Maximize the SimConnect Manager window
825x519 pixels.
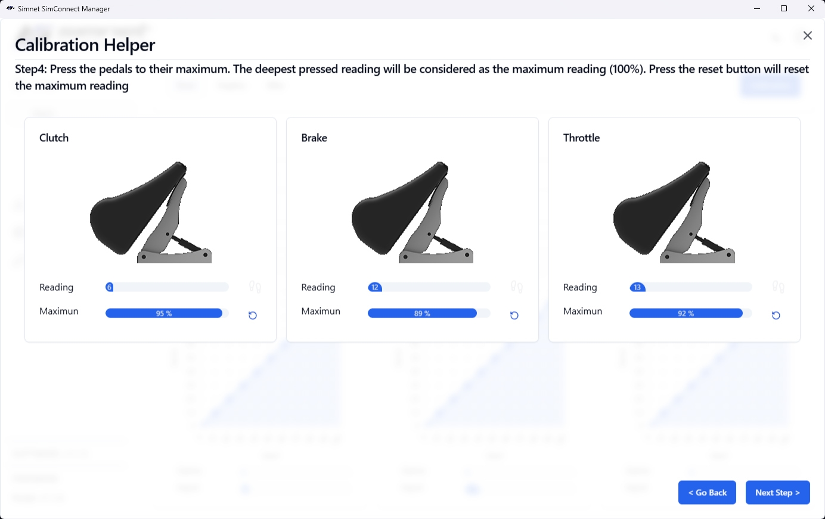click(x=784, y=9)
